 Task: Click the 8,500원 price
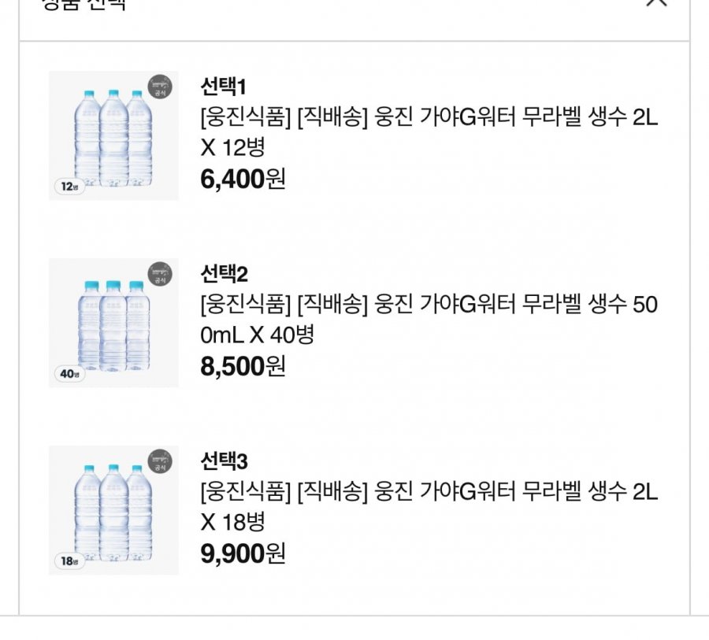tap(243, 367)
